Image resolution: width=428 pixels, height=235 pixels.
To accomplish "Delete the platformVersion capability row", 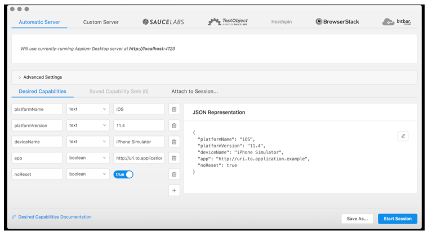I will click(x=174, y=125).
